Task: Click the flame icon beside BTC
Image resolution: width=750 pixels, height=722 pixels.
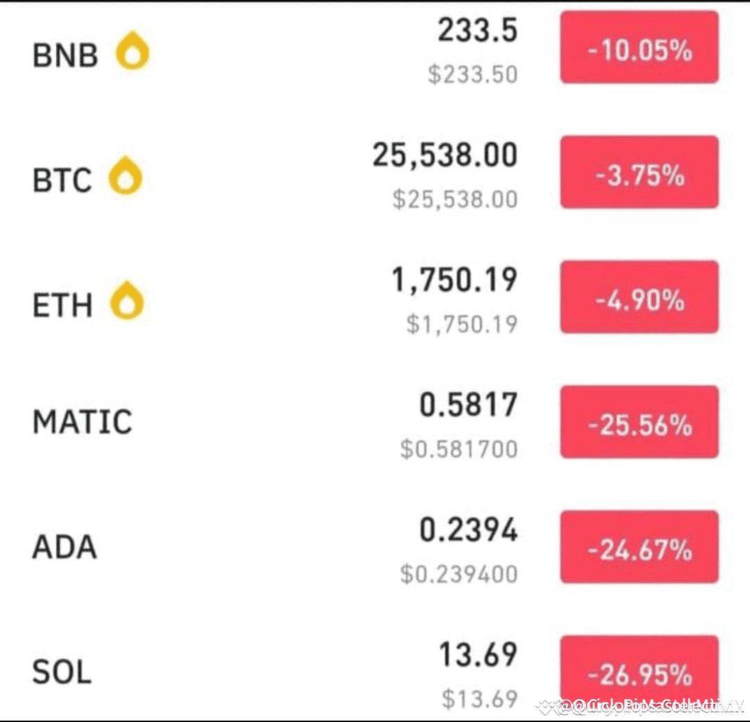Action: coord(125,176)
